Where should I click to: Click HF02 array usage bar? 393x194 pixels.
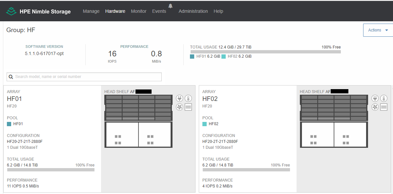pos(246,170)
